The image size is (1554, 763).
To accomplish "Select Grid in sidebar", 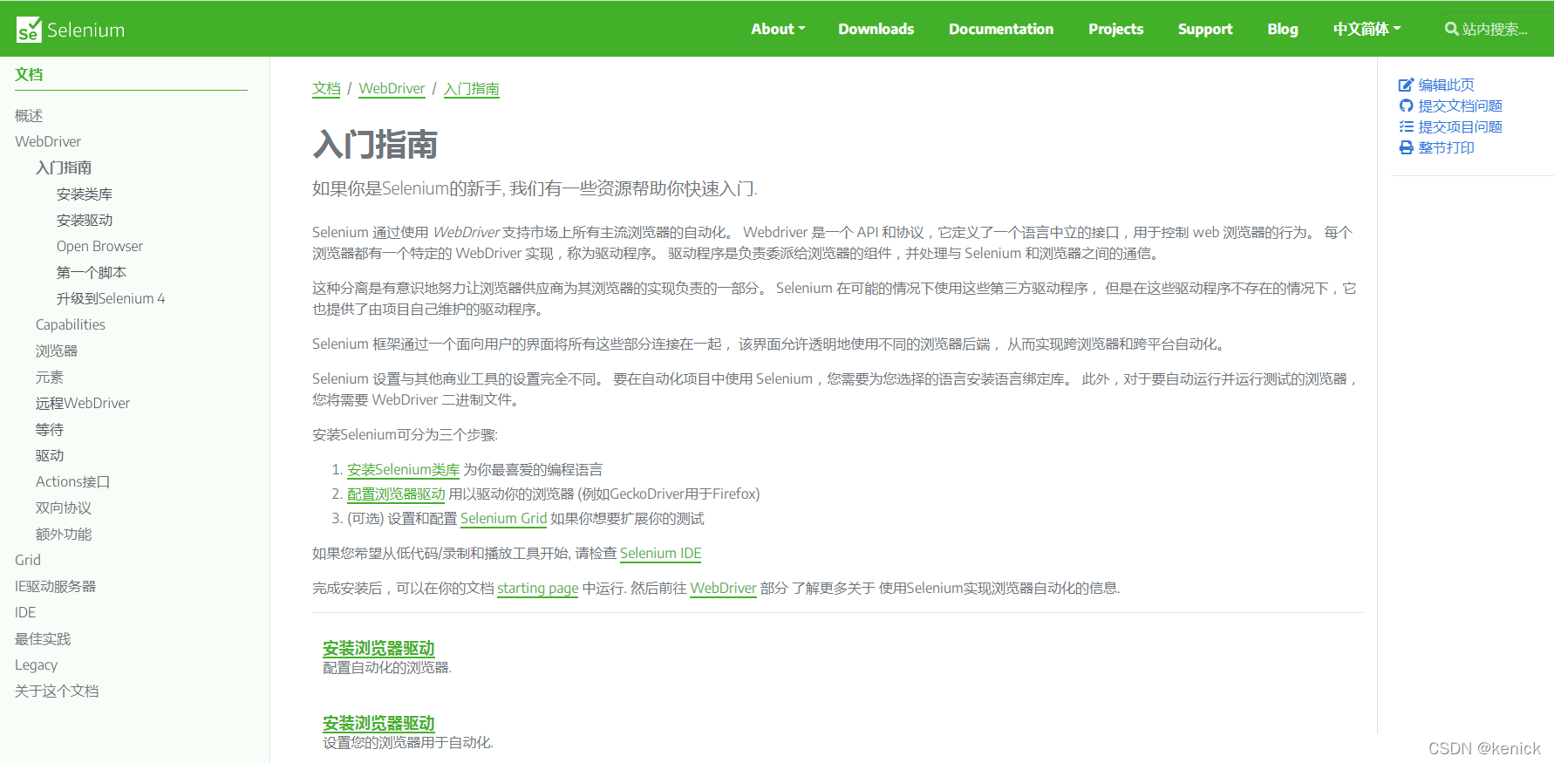I will click(x=28, y=560).
